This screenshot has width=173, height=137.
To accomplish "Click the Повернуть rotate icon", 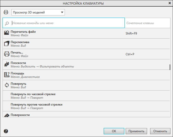I will pyautogui.click(x=7, y=85).
